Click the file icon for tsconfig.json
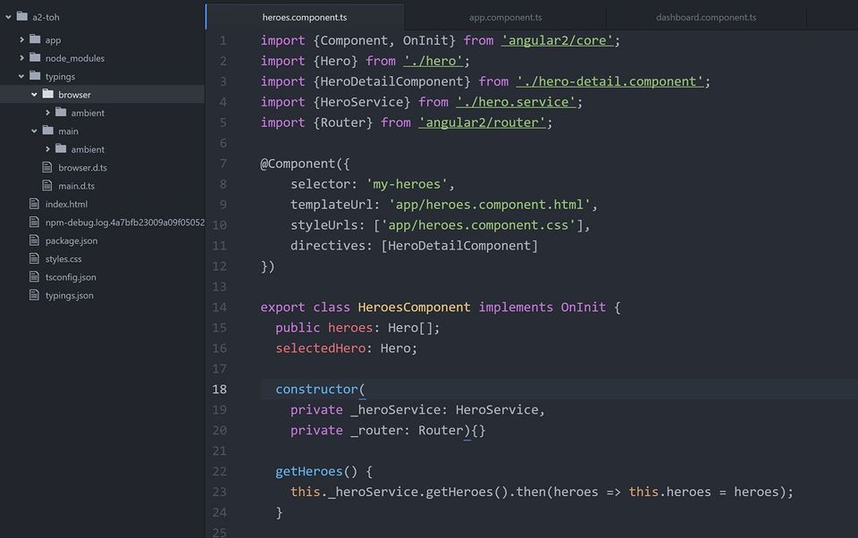This screenshot has width=858, height=538. pyautogui.click(x=34, y=277)
